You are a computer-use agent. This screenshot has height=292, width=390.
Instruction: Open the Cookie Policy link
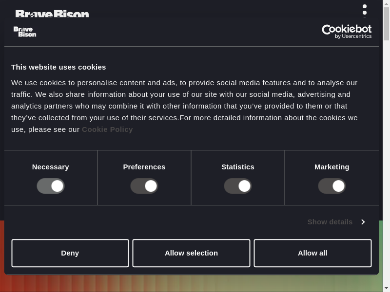click(x=107, y=129)
